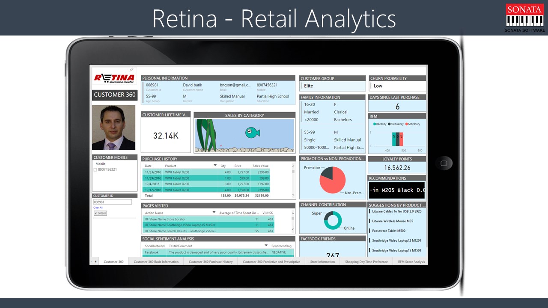Click the 32.14K customer lifetime value
Screen dimensions: 548x308
click(166, 136)
